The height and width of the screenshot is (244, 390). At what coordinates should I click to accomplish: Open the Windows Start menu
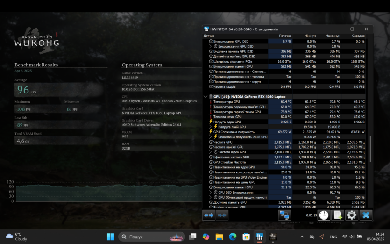pos(110,237)
